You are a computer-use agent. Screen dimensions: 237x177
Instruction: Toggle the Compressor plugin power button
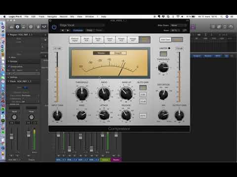coord(54,27)
